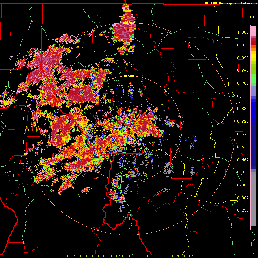258x258 pixels.
Task: Select the 0.467 legend value
Action: coord(243,160)
